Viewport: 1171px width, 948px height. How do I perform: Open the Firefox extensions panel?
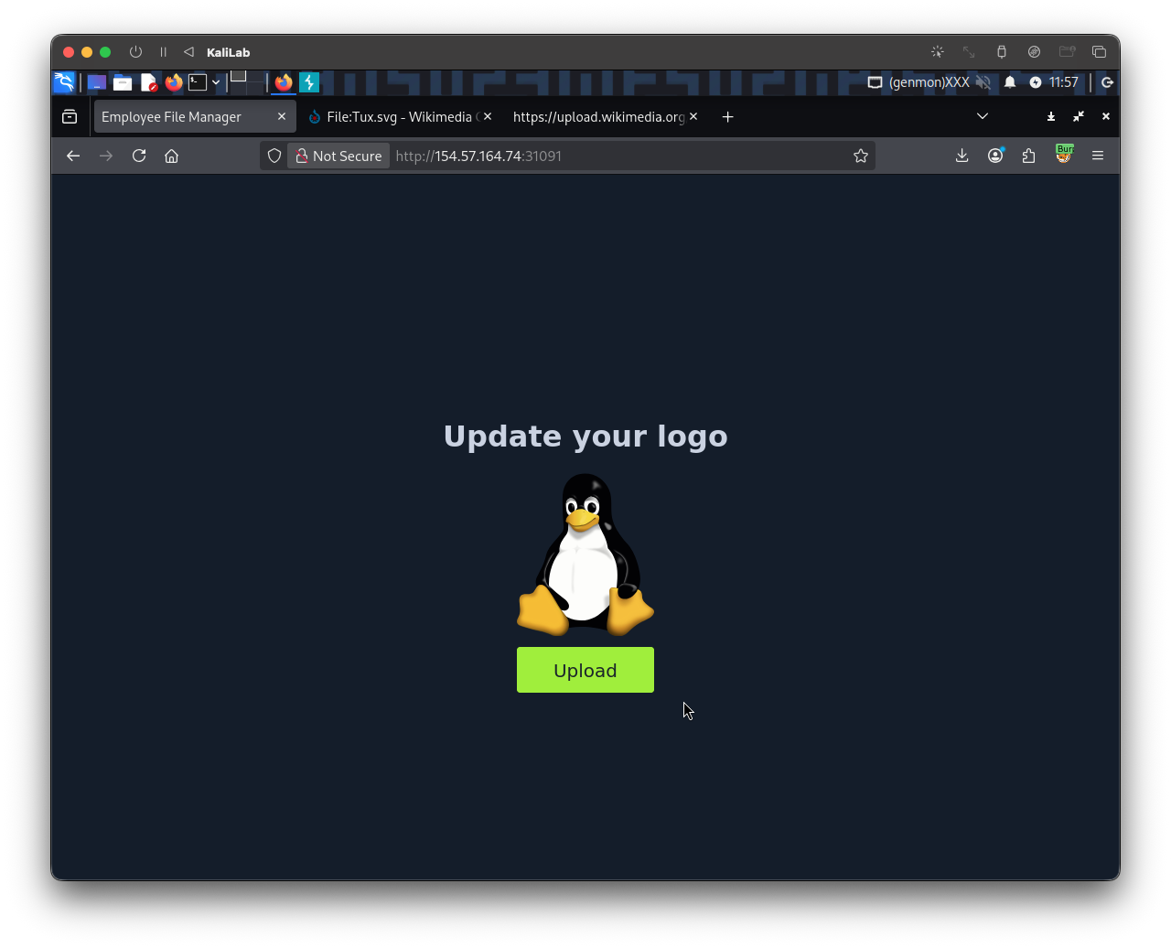[x=1029, y=156]
